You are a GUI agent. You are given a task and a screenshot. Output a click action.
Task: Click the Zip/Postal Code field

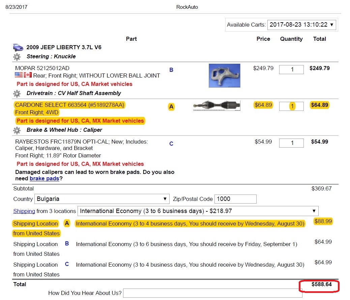click(235, 199)
